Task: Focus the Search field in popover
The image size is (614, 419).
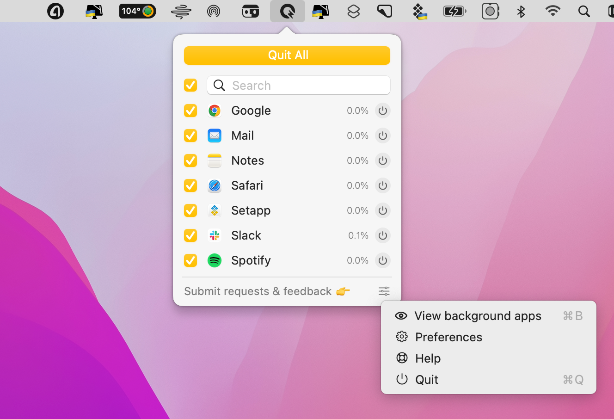Action: (x=299, y=85)
